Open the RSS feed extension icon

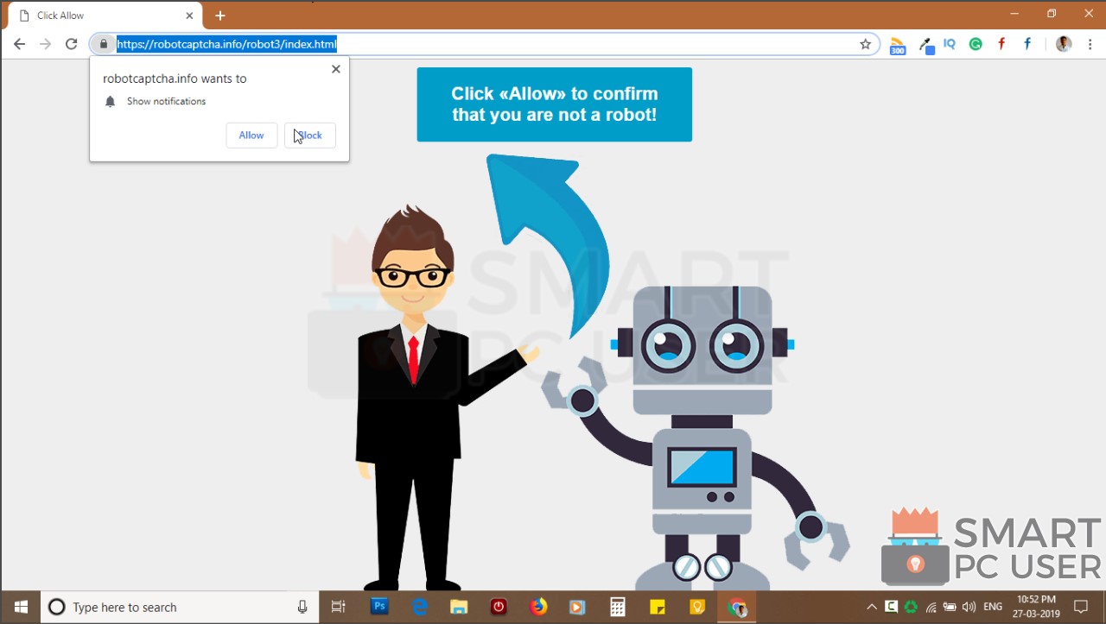click(897, 44)
